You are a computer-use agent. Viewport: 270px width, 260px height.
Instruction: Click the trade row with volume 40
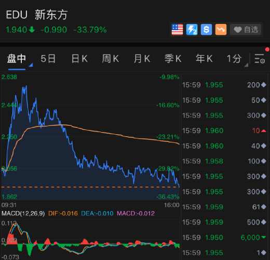[x=224, y=146]
